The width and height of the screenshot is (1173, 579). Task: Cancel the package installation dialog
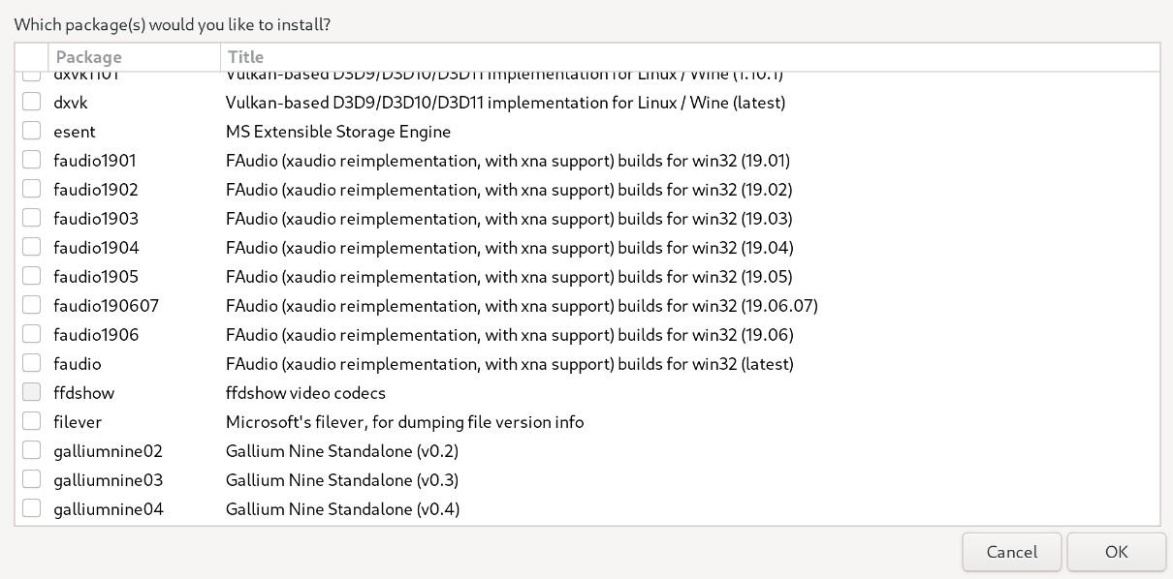click(1011, 552)
